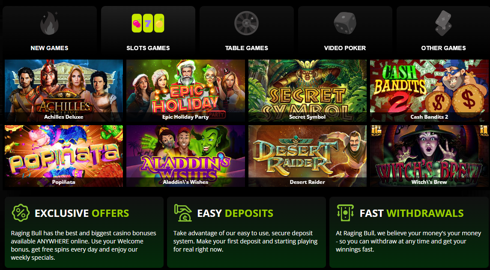Switch to the Table Games category

(x=247, y=48)
